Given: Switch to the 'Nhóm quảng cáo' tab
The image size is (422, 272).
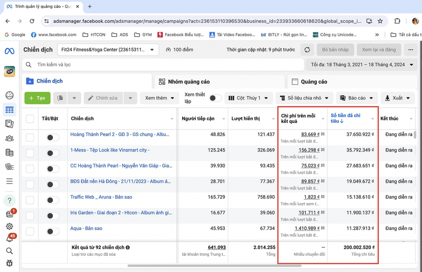Looking at the screenshot, I should [219, 82].
